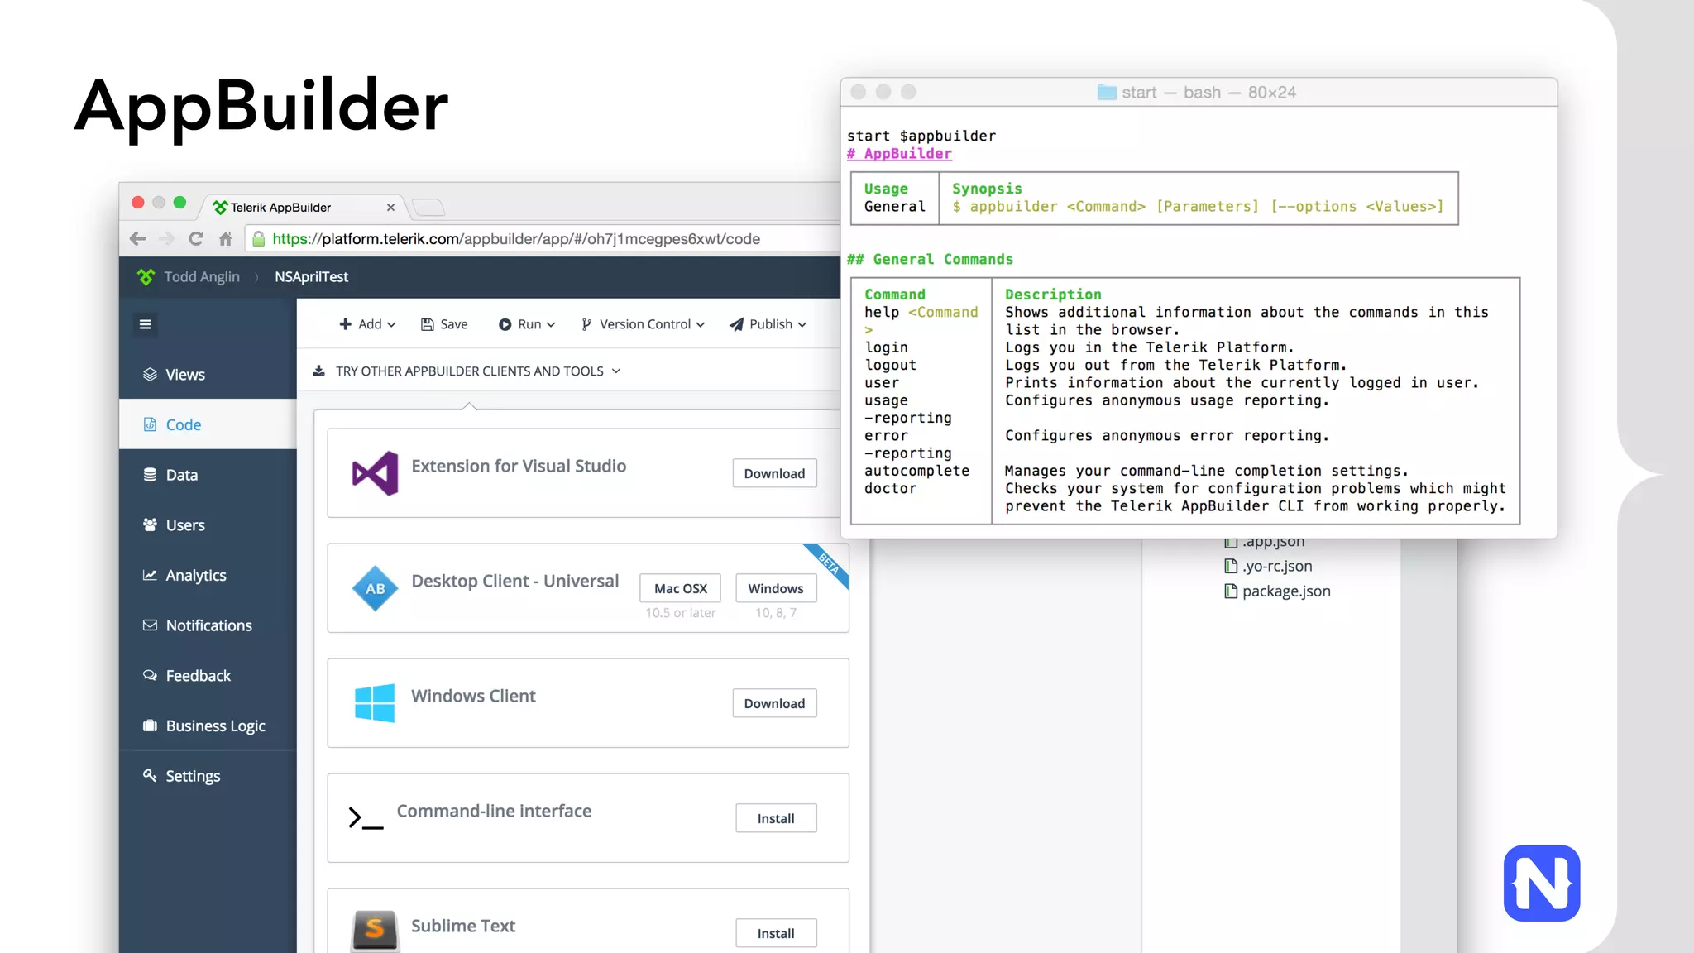This screenshot has width=1694, height=953.
Task: Click the Sublime Text app icon
Action: point(376,931)
